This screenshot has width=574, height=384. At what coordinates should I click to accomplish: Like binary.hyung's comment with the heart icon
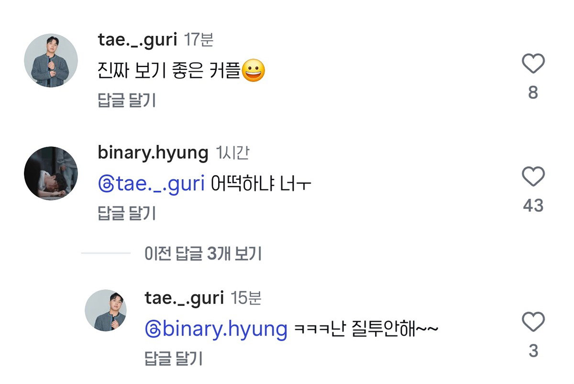(533, 176)
